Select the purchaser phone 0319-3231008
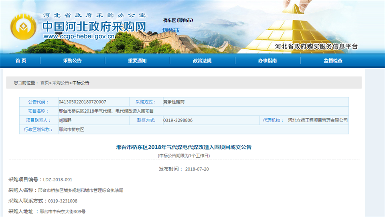The width and height of the screenshot is (385, 217). [x=63, y=201]
